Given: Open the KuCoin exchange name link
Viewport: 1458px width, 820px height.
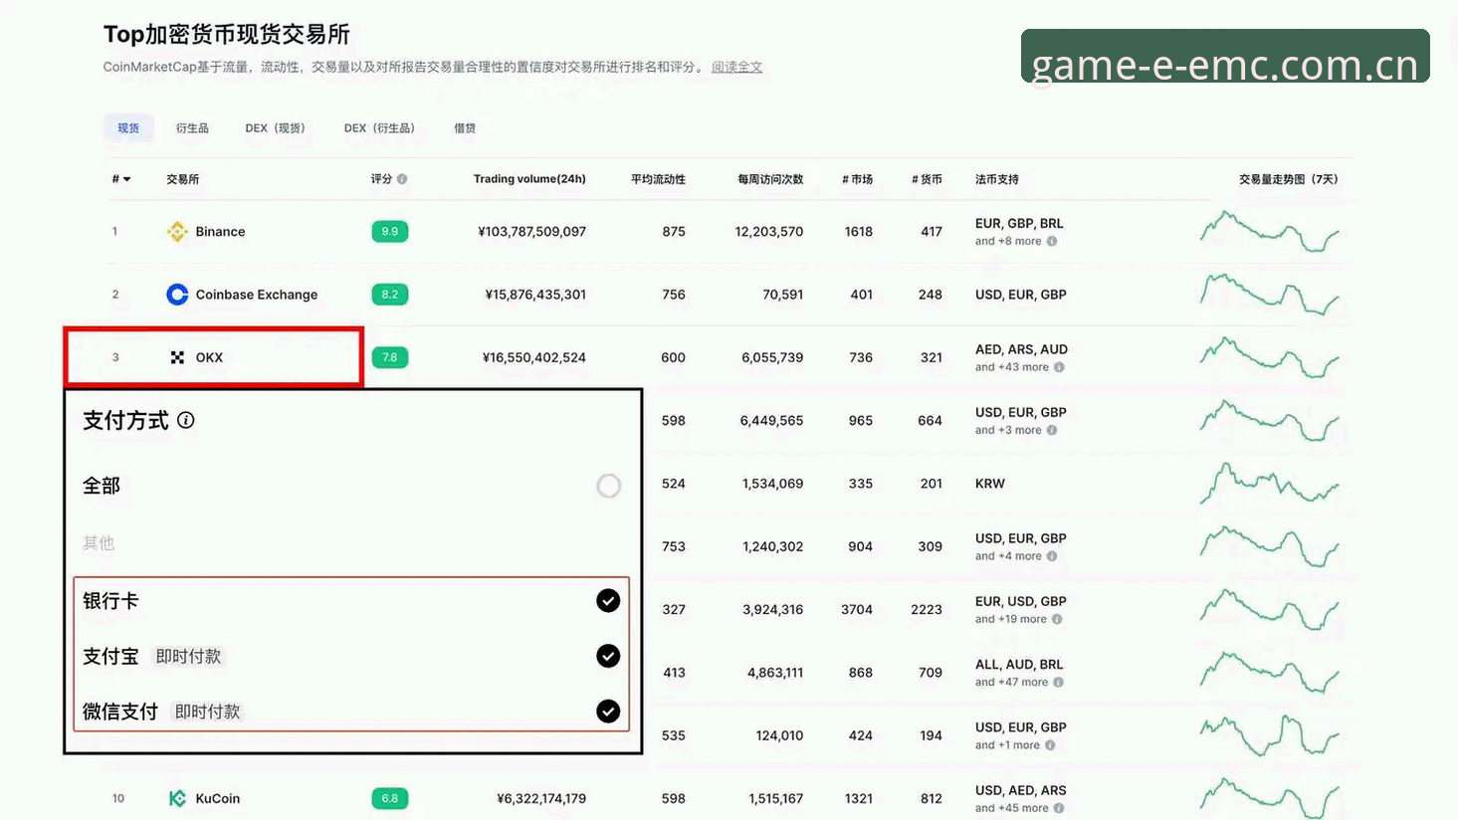Looking at the screenshot, I should [218, 798].
